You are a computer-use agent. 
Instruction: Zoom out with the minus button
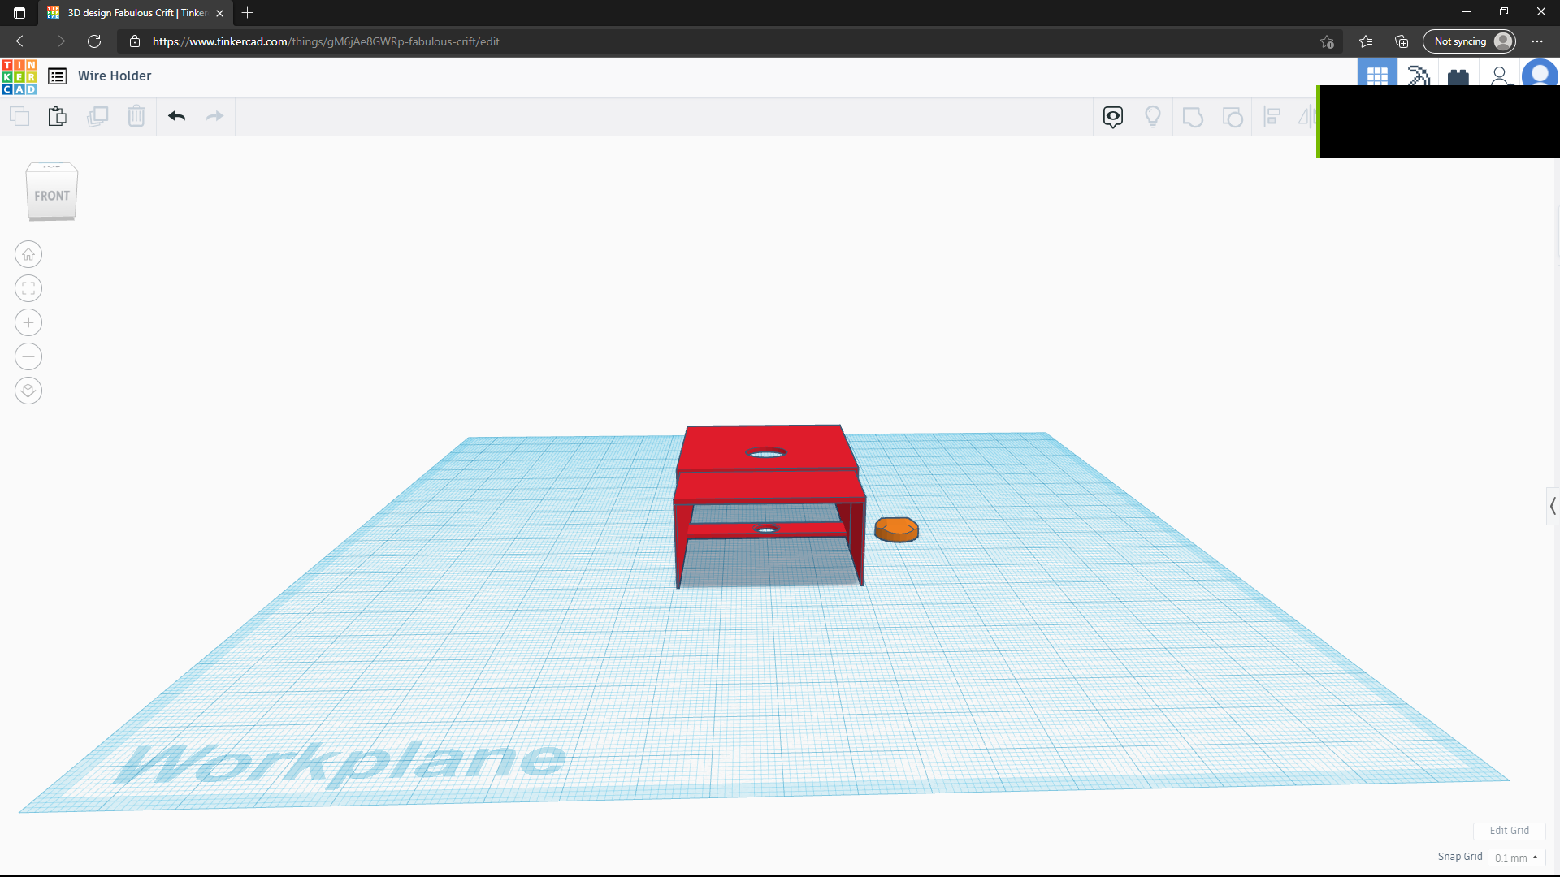tap(28, 357)
